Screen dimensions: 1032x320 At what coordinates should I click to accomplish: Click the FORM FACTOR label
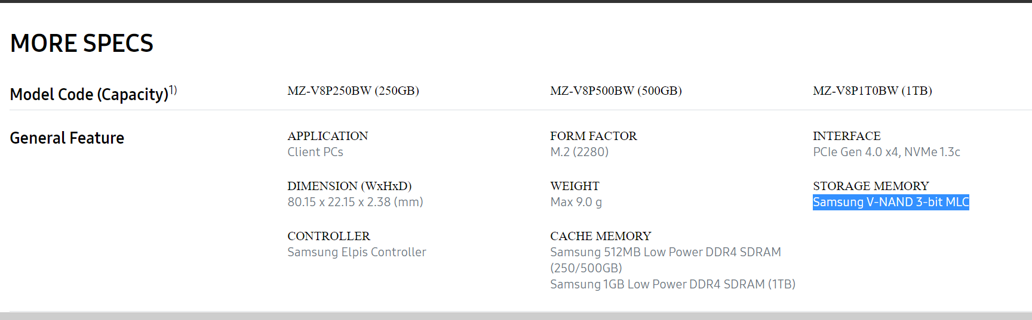(593, 136)
